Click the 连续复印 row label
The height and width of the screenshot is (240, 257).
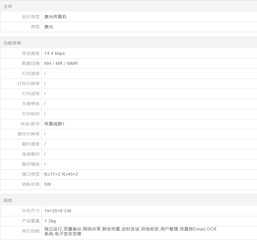[x=31, y=154]
